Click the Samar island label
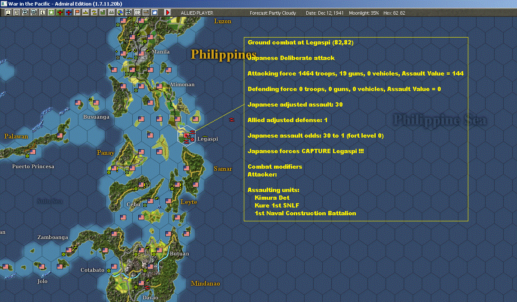 [223, 169]
